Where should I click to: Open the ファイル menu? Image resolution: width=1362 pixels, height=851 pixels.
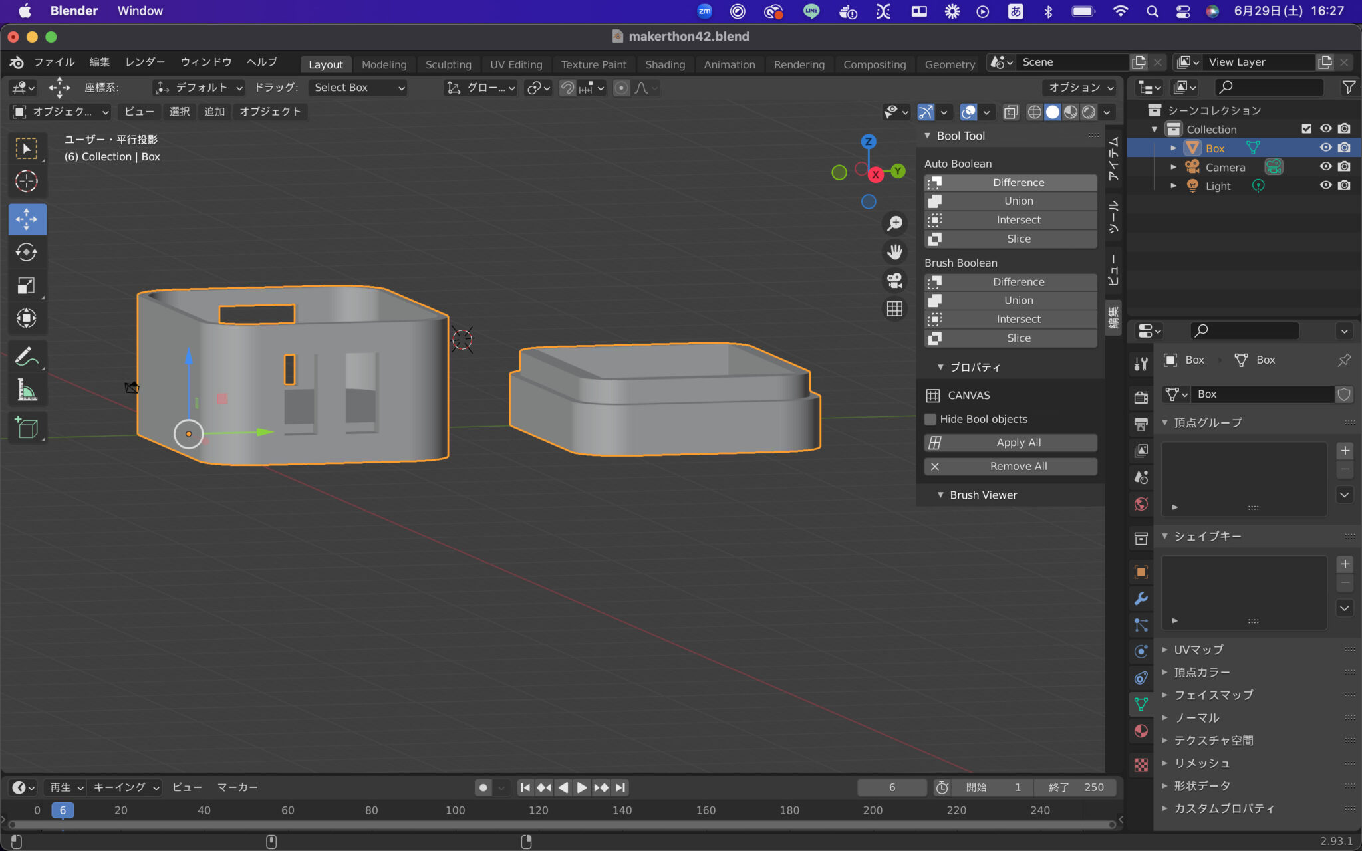pyautogui.click(x=53, y=62)
